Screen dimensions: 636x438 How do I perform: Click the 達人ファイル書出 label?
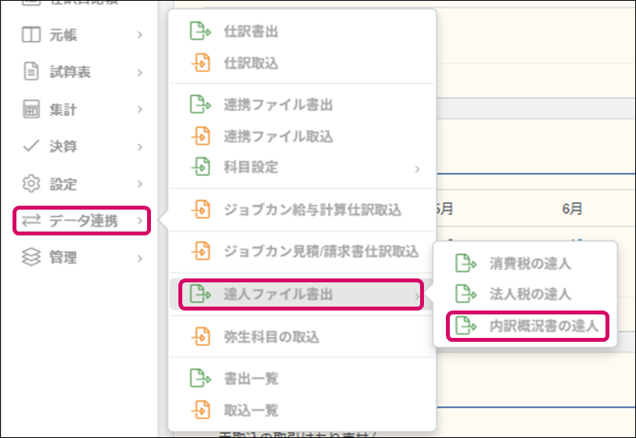(x=278, y=294)
